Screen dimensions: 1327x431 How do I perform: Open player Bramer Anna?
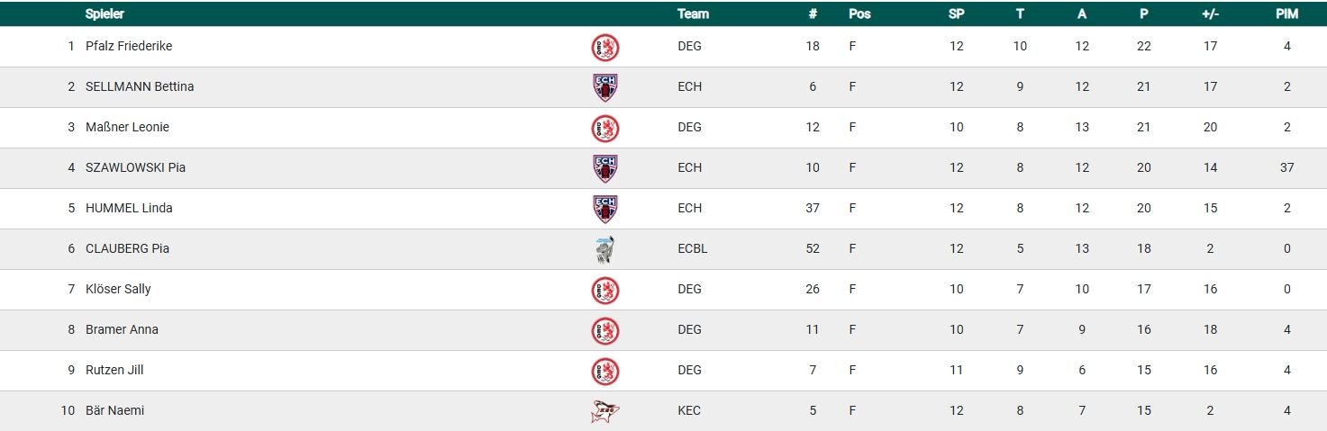[x=122, y=329]
